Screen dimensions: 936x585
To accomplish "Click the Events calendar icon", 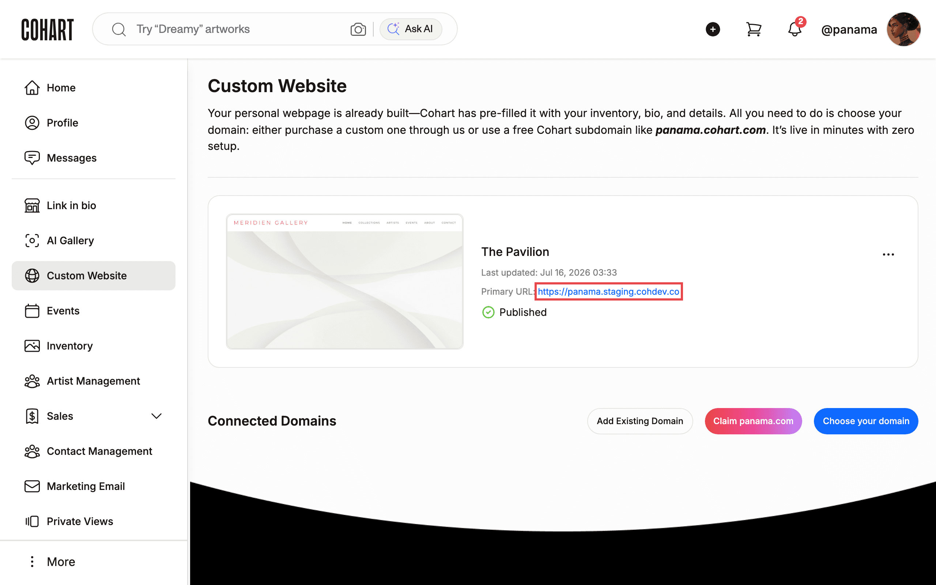I will coord(32,311).
